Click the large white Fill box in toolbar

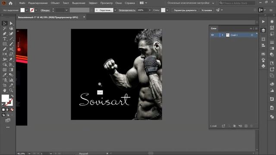click(x=5, y=98)
